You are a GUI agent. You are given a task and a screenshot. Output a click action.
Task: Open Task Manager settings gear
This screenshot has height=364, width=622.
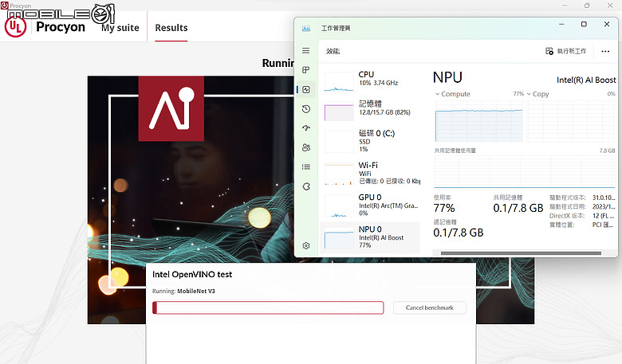click(x=306, y=245)
